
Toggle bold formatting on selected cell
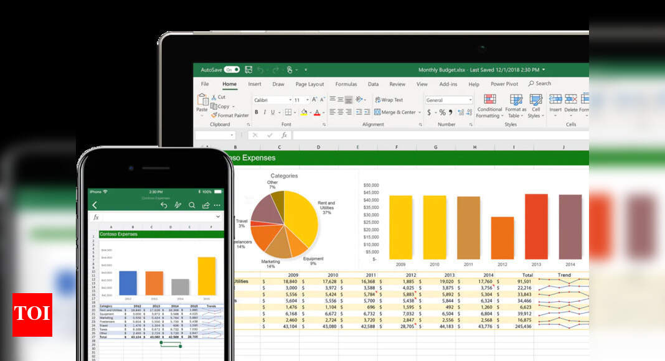pos(258,111)
